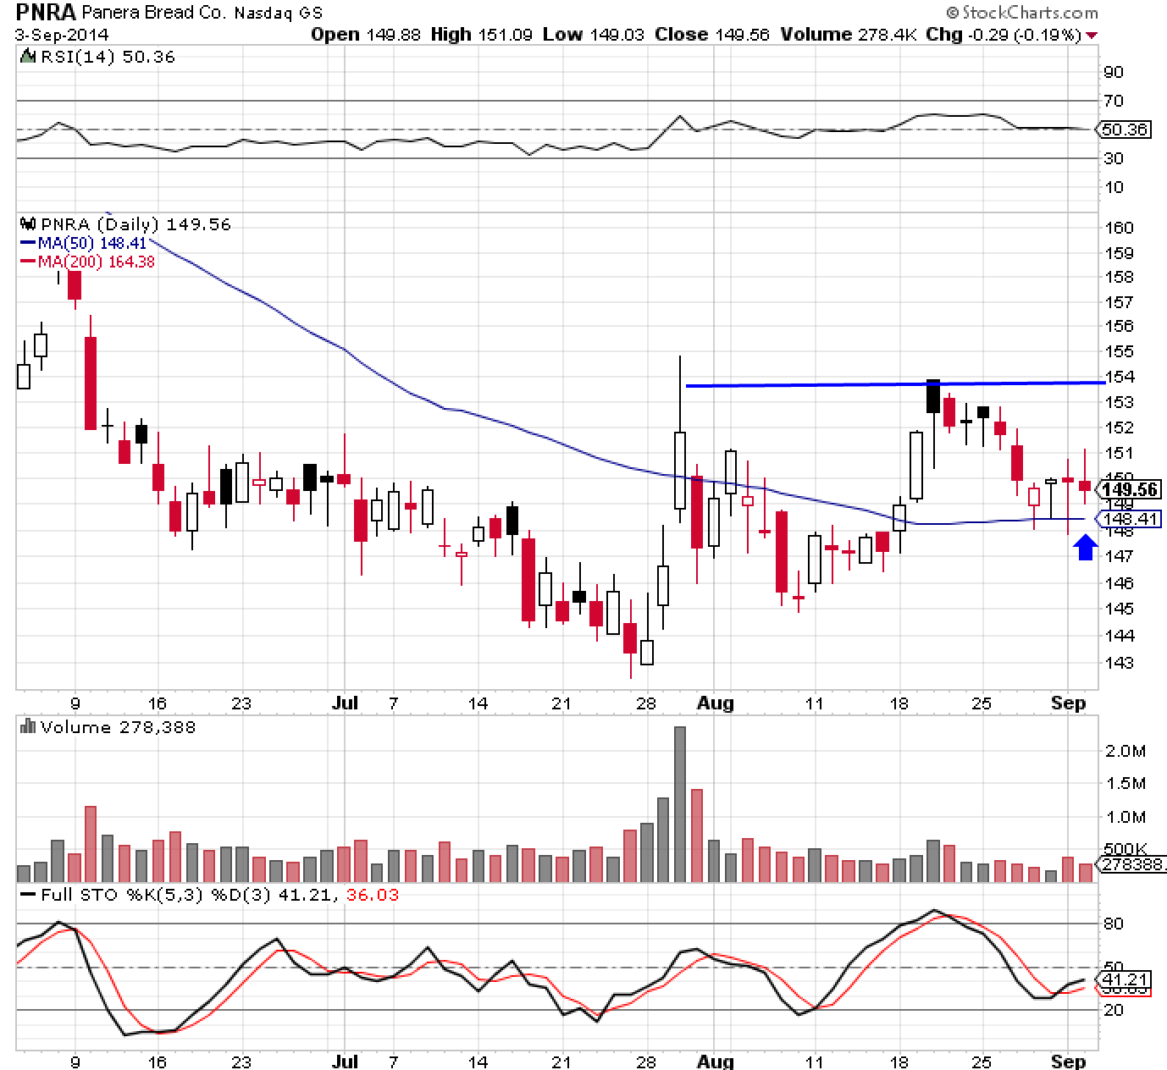Click the 90 level on the RSI axis
This screenshot has width=1167, height=1070.
pos(1114,72)
